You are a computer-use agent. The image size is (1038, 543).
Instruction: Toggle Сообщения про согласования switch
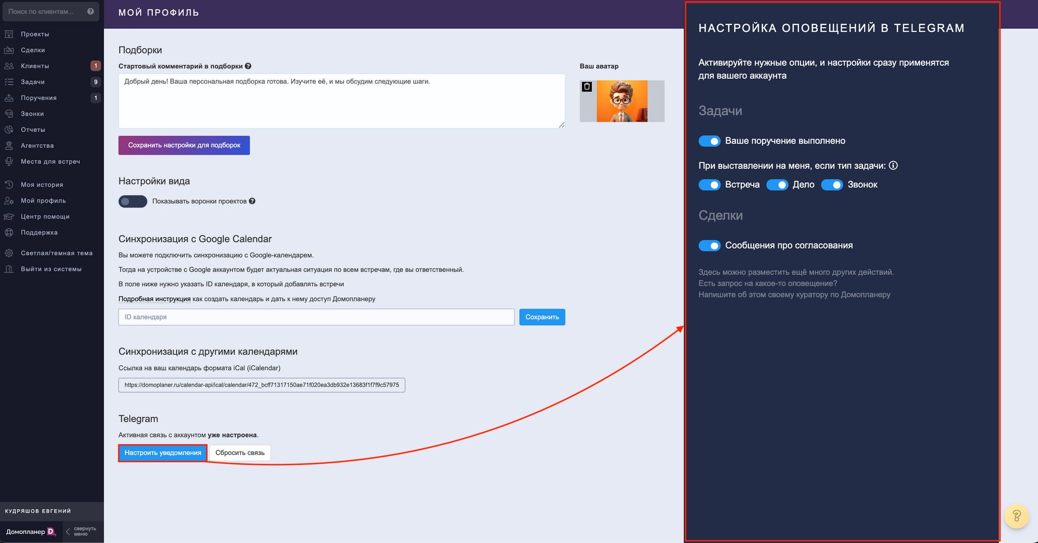709,246
